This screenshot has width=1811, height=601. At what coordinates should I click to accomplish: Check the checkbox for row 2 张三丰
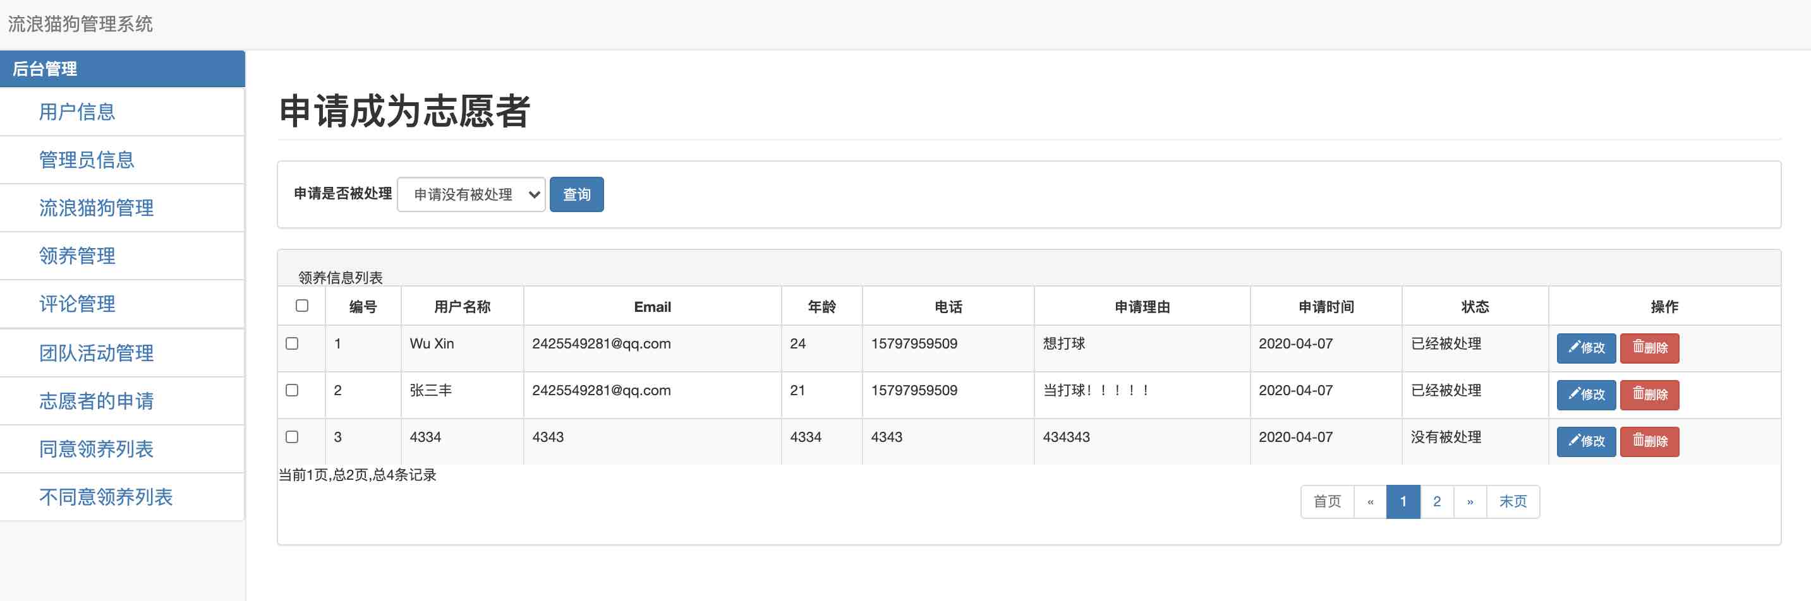click(x=292, y=390)
